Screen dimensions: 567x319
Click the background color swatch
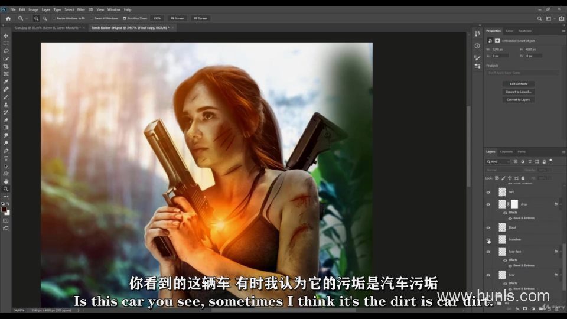7,213
